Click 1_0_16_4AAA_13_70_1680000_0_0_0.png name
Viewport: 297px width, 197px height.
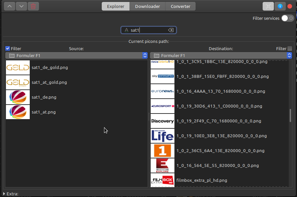[x=221, y=91]
